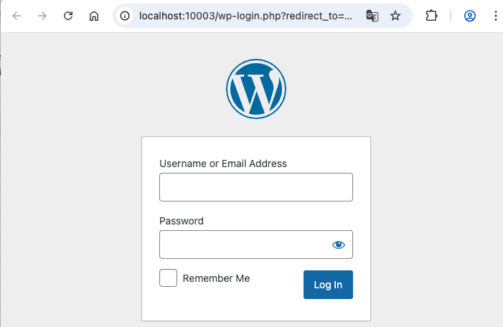503x327 pixels.
Task: Enable the Remember Me checkbox
Action: coord(168,278)
